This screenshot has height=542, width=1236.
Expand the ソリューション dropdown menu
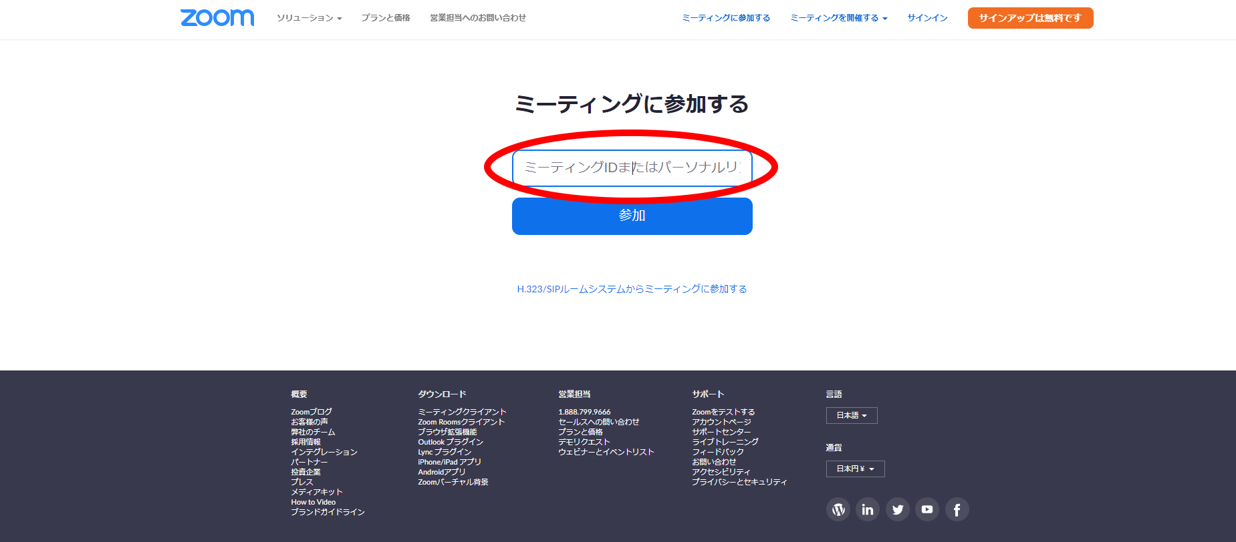click(310, 18)
